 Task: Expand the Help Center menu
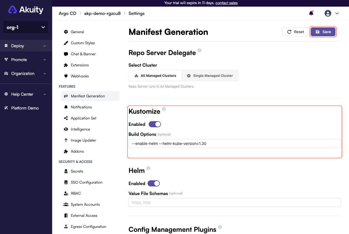click(26, 94)
